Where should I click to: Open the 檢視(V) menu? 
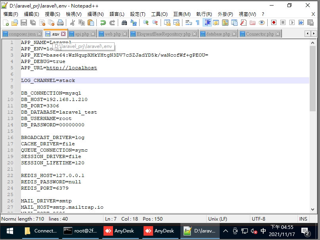(74, 14)
